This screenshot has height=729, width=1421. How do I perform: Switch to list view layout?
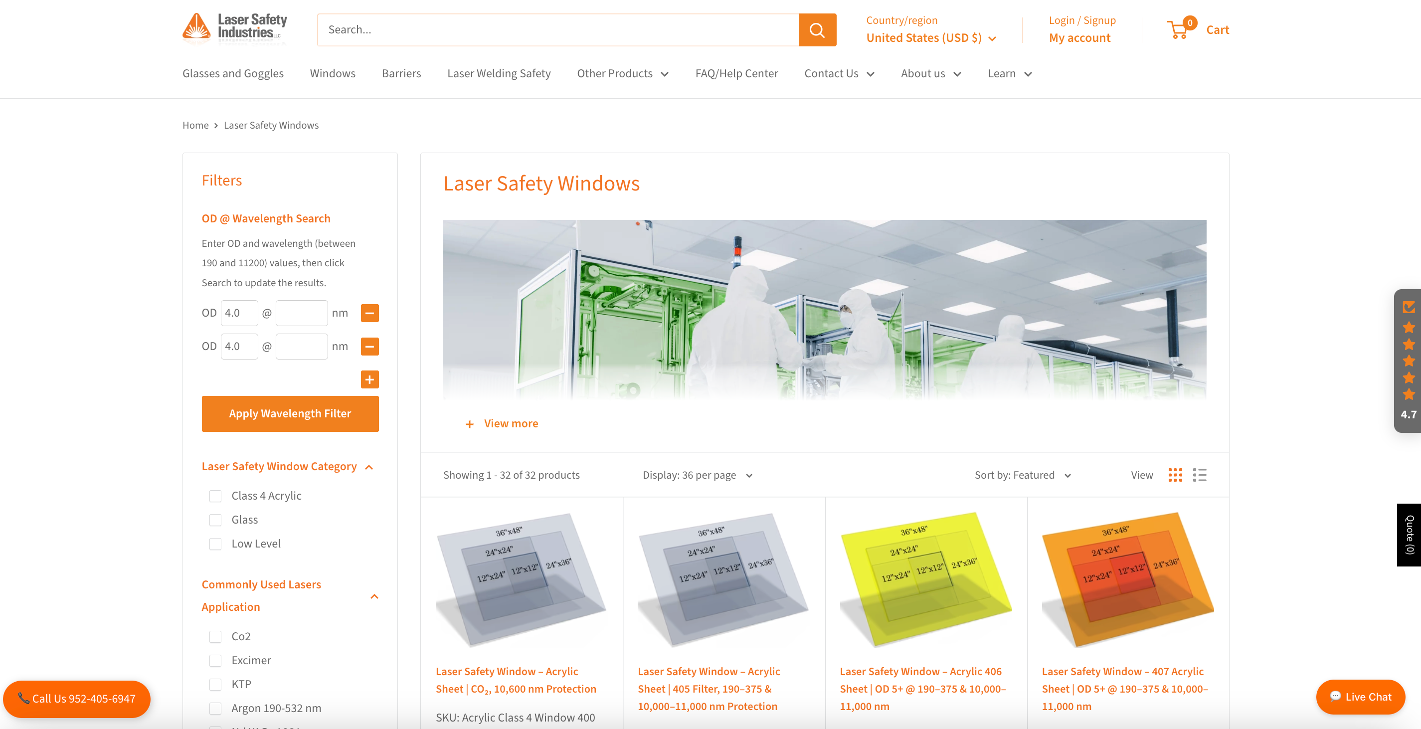tap(1199, 475)
